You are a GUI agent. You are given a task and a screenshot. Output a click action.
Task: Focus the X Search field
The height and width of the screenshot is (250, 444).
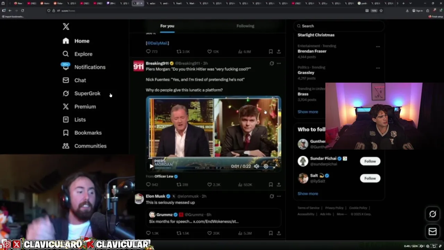coord(339,26)
